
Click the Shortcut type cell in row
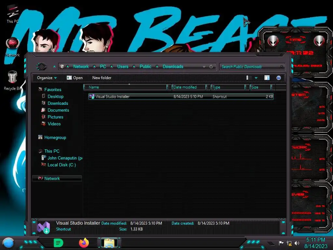[x=220, y=96]
